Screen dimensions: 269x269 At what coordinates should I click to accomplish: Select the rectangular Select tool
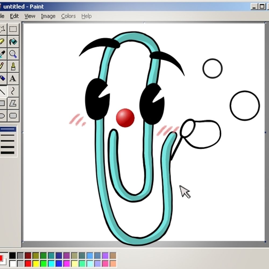(x=13, y=29)
